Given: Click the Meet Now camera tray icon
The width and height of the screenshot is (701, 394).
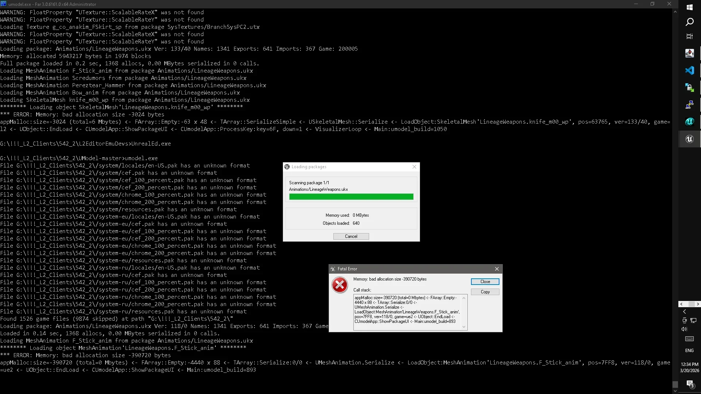Looking at the screenshot, I should [x=685, y=320].
